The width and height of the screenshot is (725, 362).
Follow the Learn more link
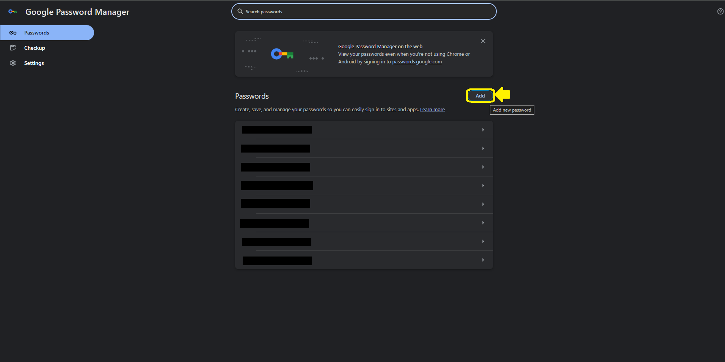point(432,110)
